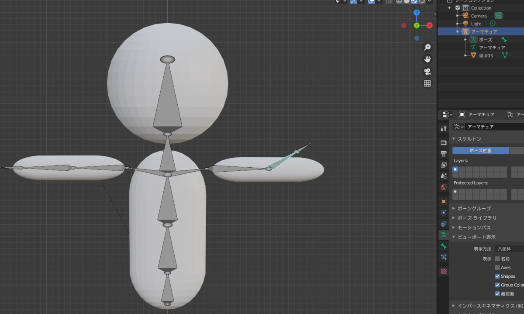Edit the アーマチュア data name field

point(494,127)
